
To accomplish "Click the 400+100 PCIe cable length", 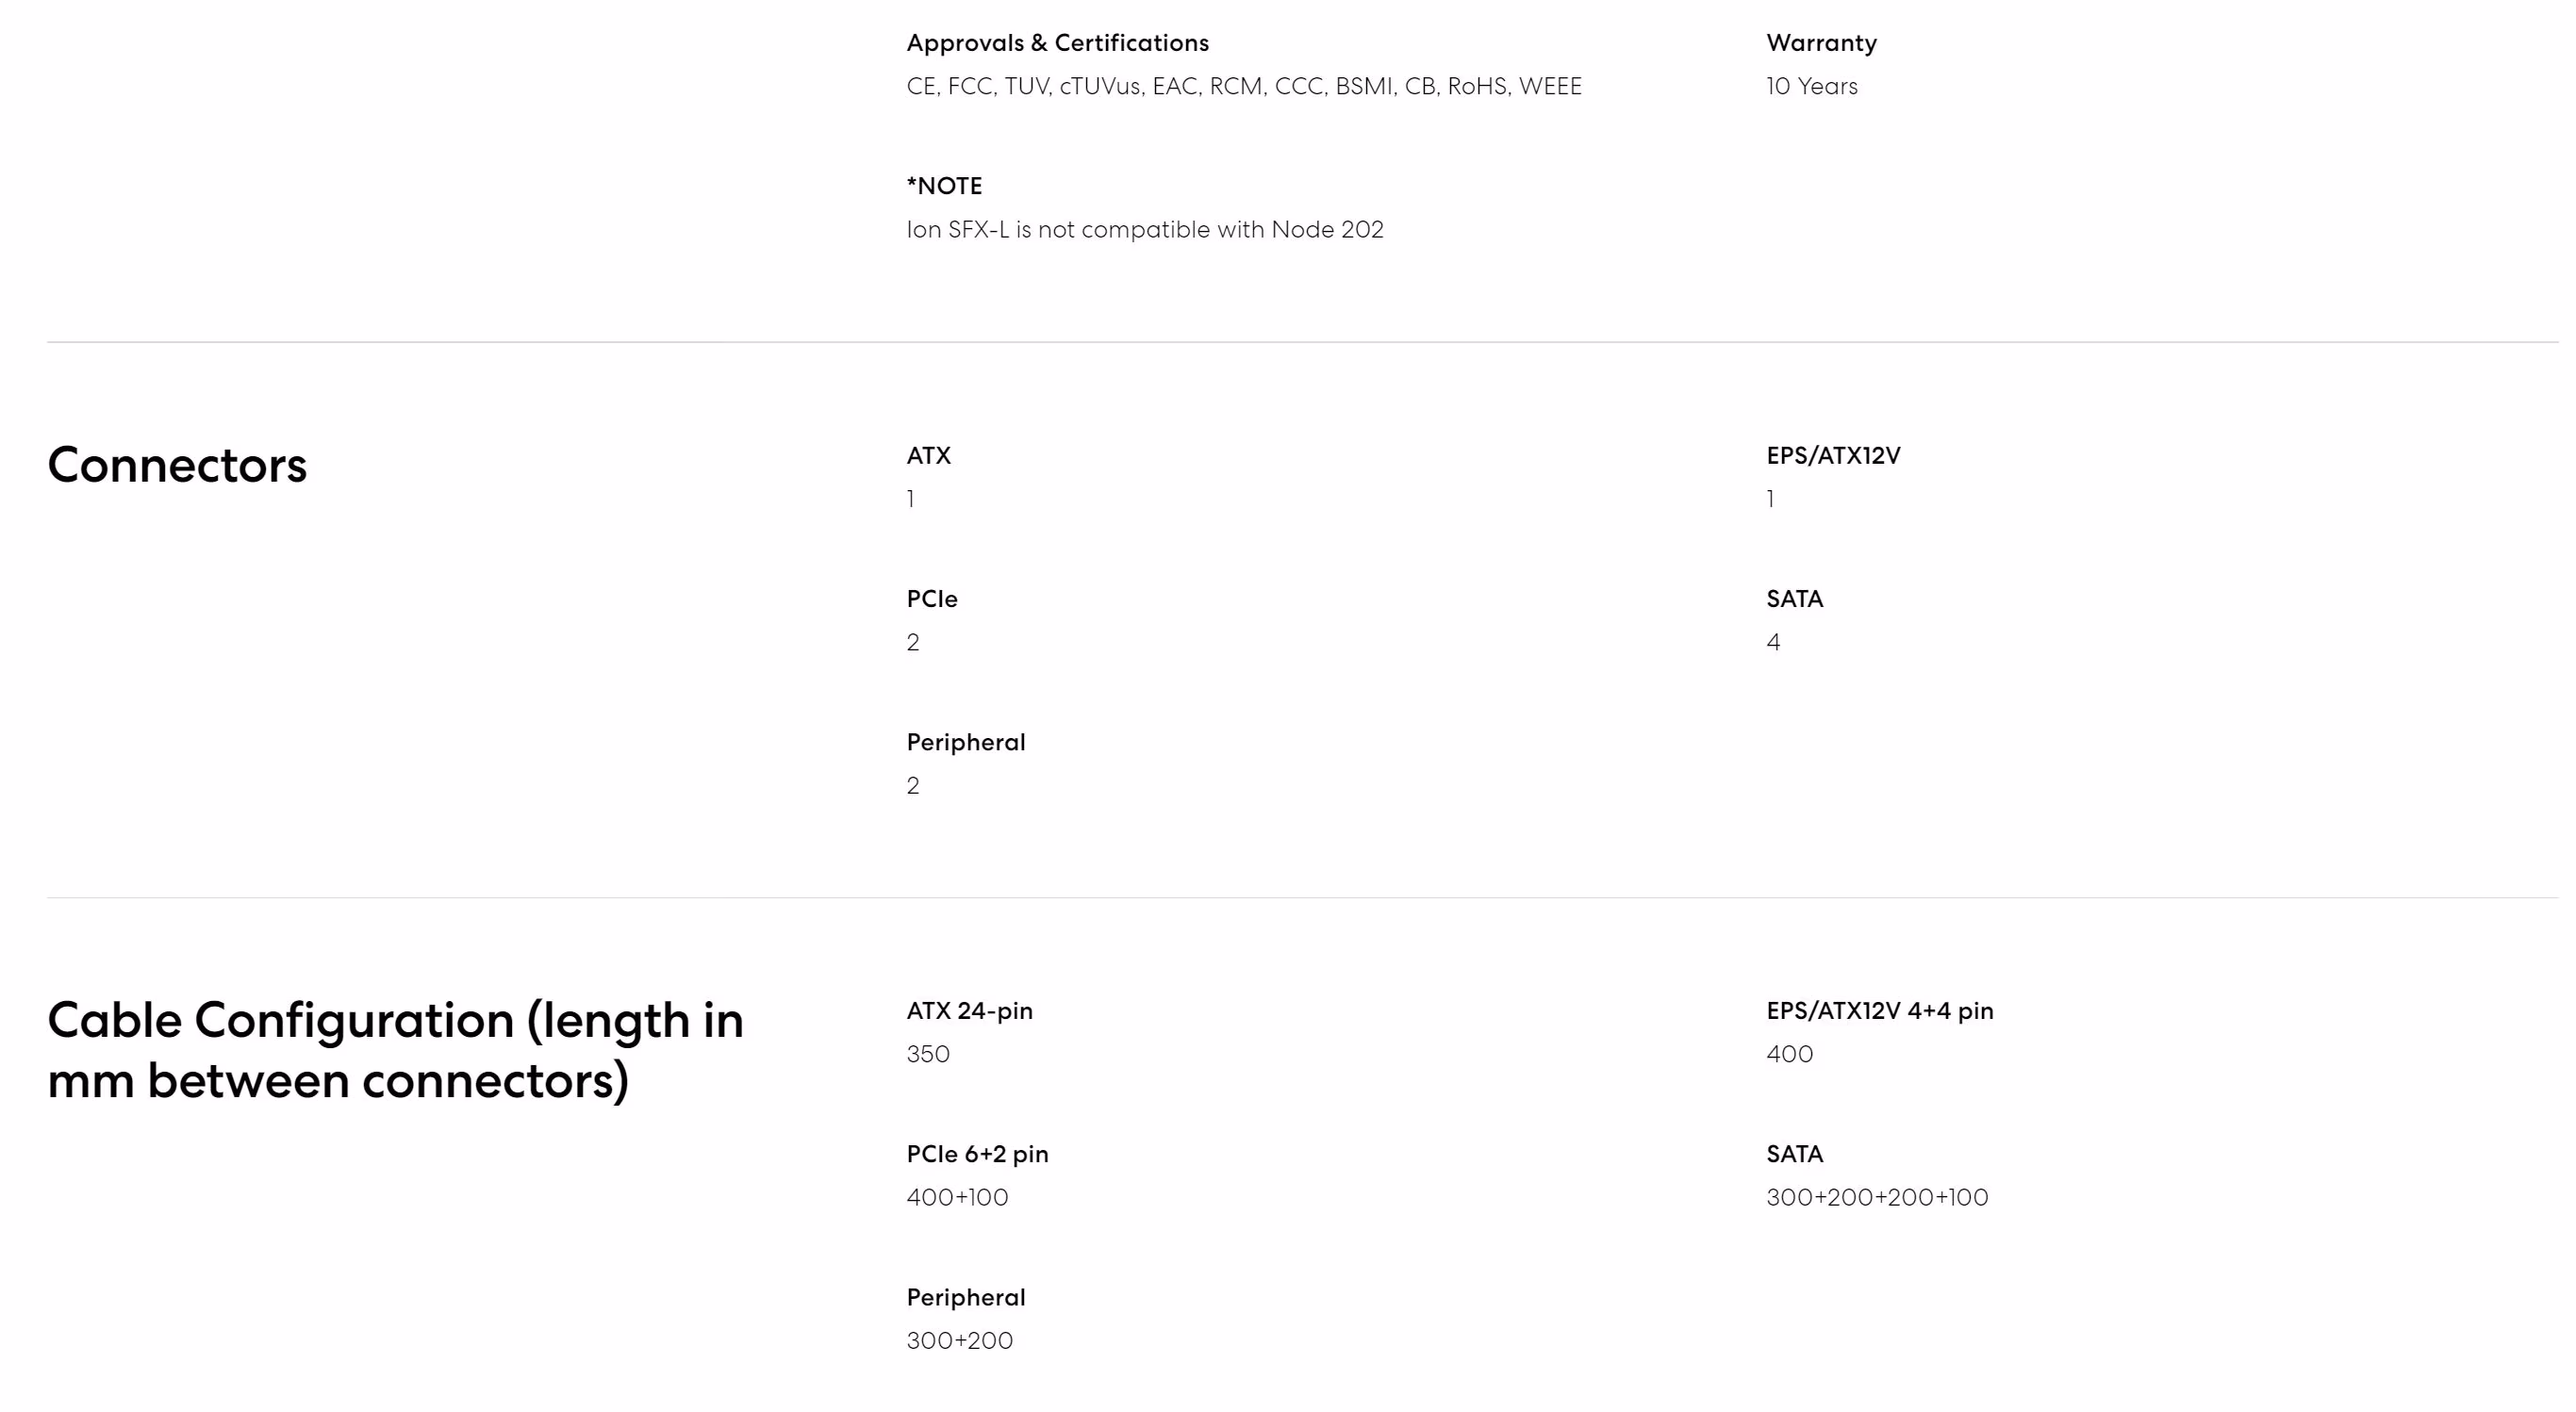I will click(x=957, y=1197).
